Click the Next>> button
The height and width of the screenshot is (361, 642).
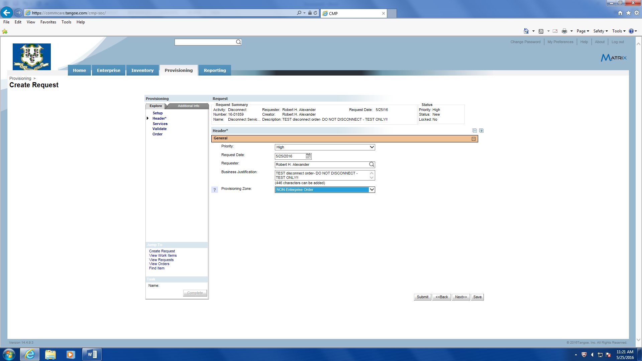(x=461, y=297)
